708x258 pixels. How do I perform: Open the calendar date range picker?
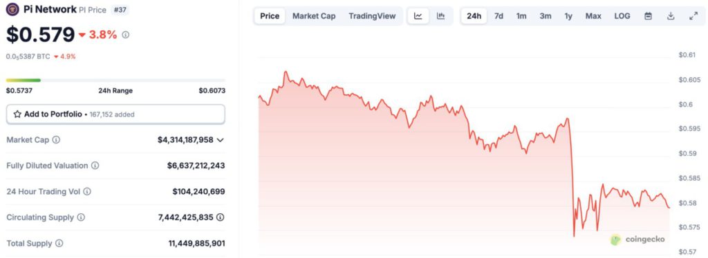648,16
